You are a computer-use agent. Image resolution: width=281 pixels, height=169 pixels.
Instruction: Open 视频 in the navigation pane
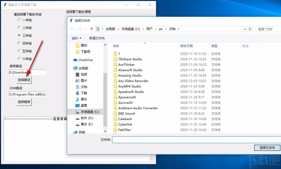tap(81, 74)
